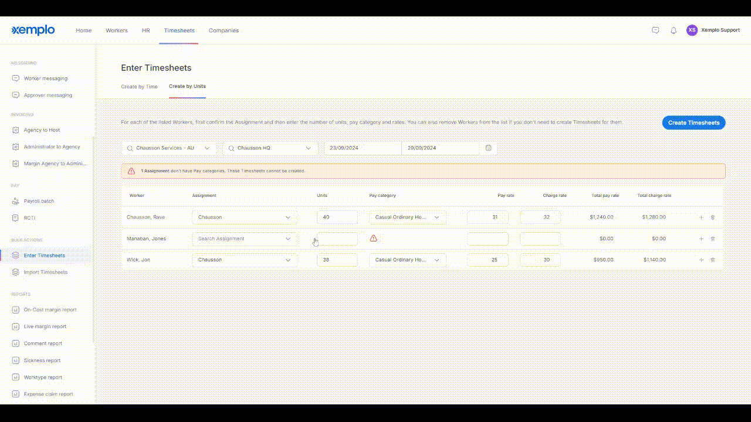Delete the Wick, Jon row
Viewport: 751px width, 422px height.
[x=713, y=260]
